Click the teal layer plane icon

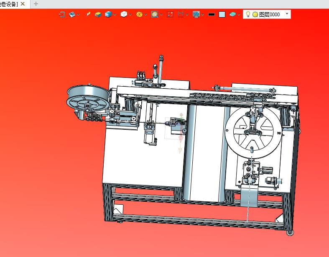232,14
